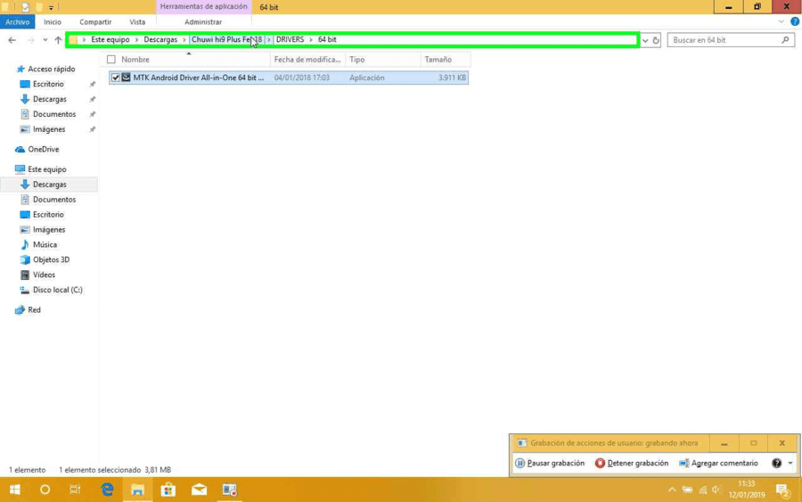802x502 pixels.
Task: Open Descargas under Acceso rápido
Action: click(50, 99)
